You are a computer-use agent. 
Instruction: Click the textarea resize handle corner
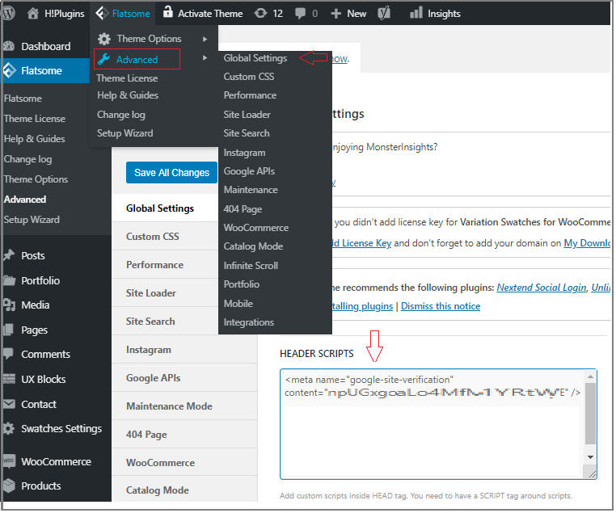[x=592, y=474]
